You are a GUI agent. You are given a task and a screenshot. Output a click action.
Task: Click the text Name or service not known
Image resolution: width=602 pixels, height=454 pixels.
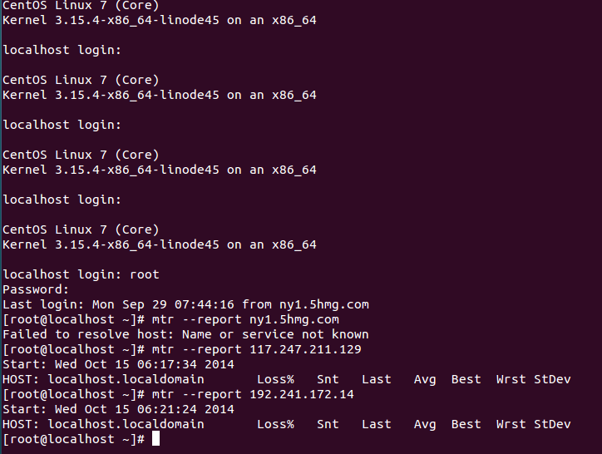point(275,334)
